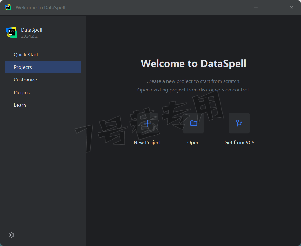
Task: Minimize the Welcome to DataSpell window
Action: point(256,7)
